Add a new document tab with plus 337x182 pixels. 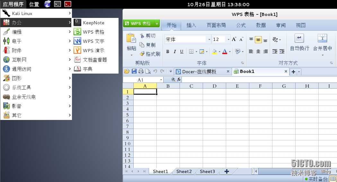coord(293,72)
